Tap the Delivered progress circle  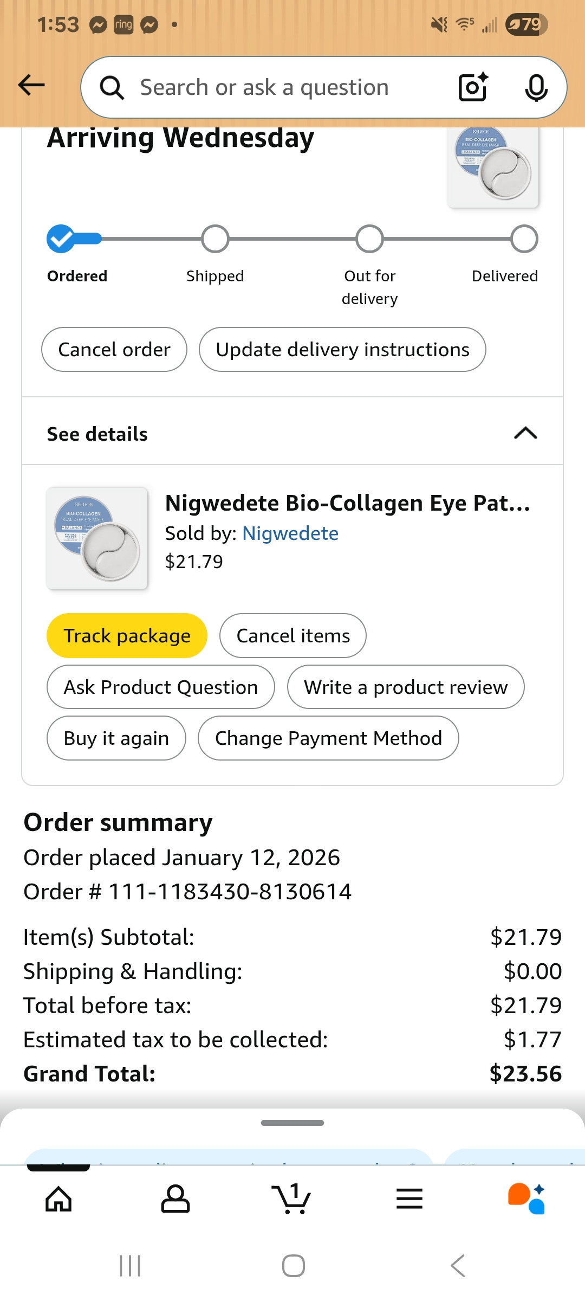point(524,239)
